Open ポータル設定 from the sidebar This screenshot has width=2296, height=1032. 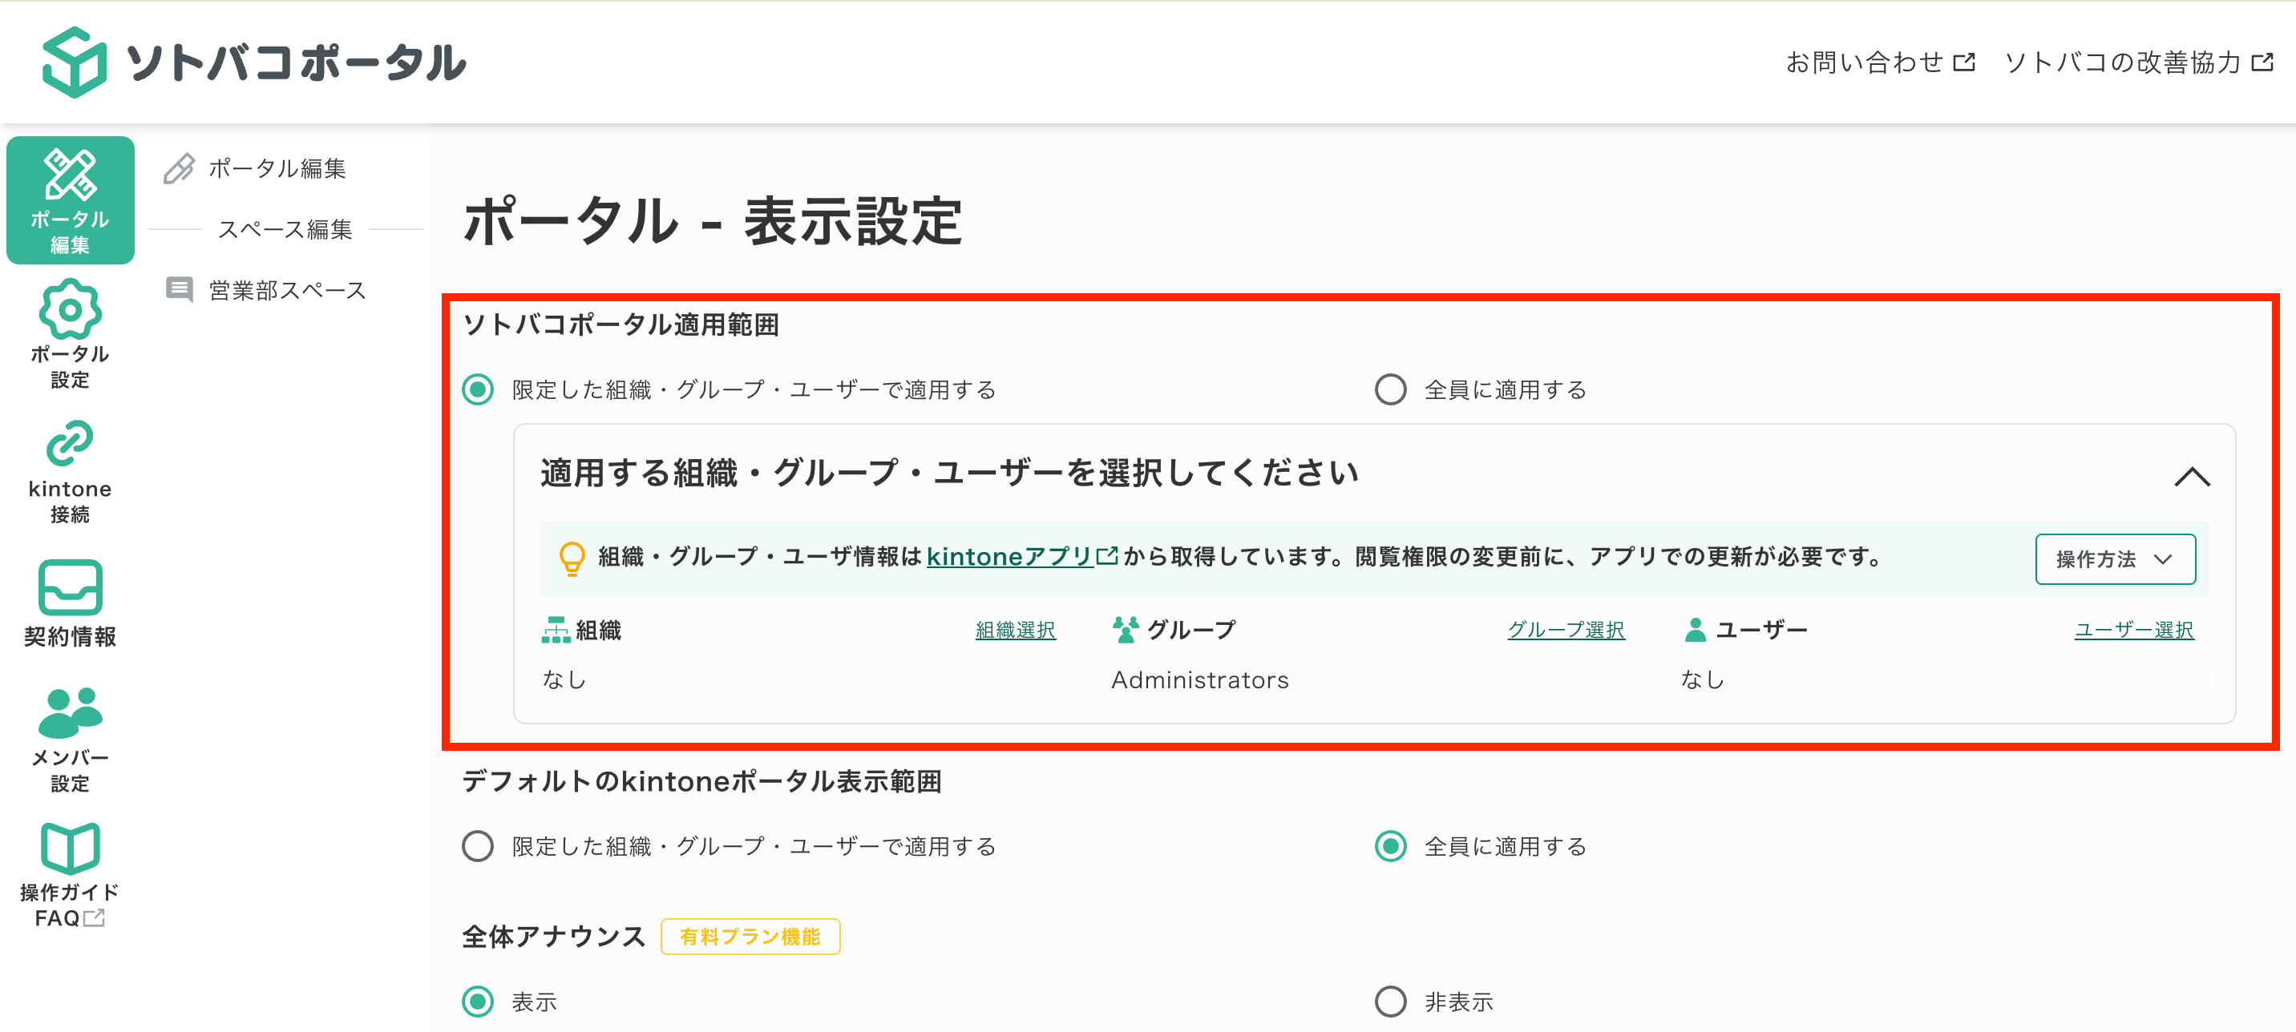coord(71,333)
